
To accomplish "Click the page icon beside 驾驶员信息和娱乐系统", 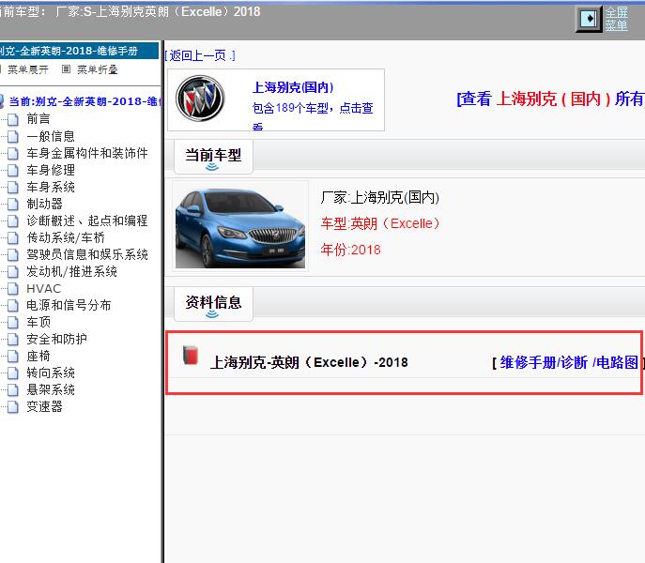I will [13, 255].
